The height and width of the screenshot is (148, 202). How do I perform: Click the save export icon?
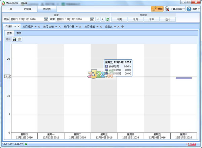pyautogui.click(x=14, y=39)
